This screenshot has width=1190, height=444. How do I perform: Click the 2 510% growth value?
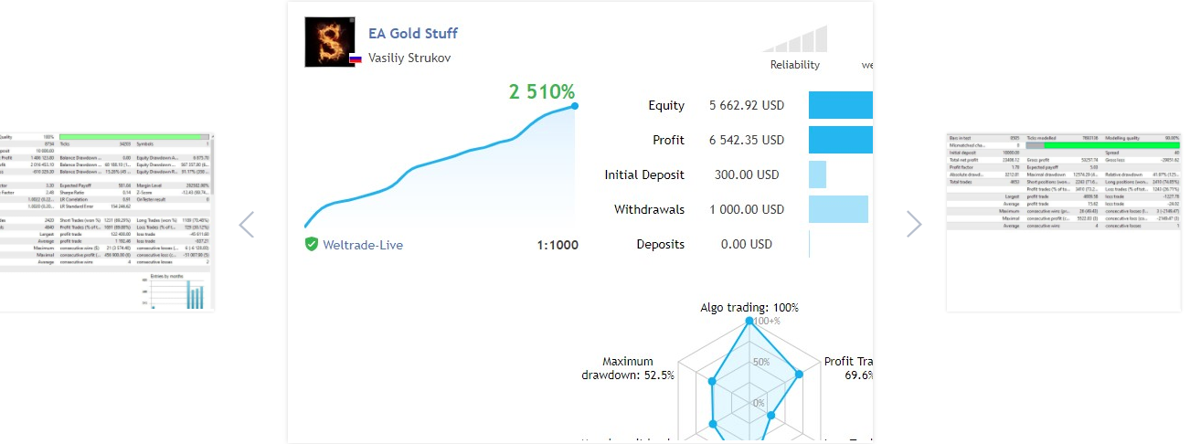pos(542,92)
